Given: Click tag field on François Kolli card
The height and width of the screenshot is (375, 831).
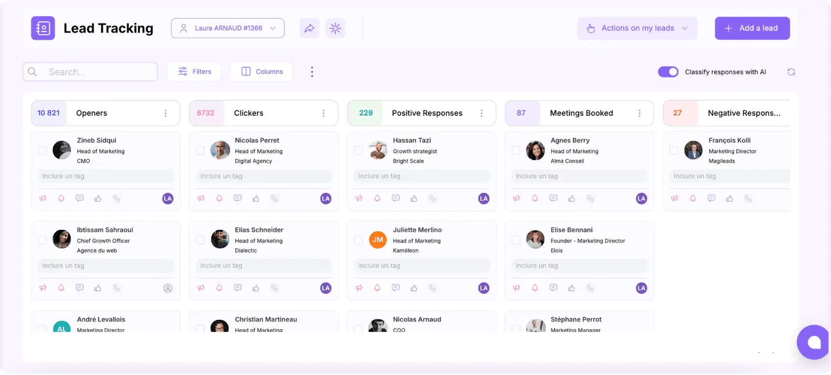Looking at the screenshot, I should pos(730,176).
